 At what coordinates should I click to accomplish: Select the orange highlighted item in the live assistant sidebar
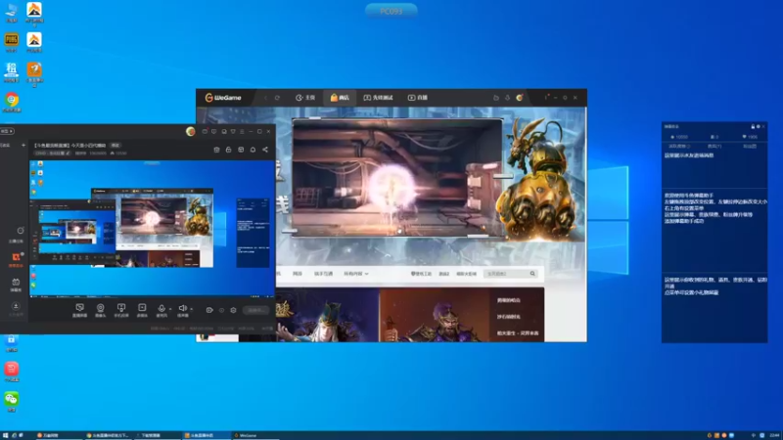(16, 259)
